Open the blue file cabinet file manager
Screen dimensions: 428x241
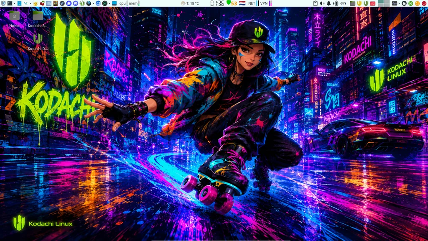point(19,3)
